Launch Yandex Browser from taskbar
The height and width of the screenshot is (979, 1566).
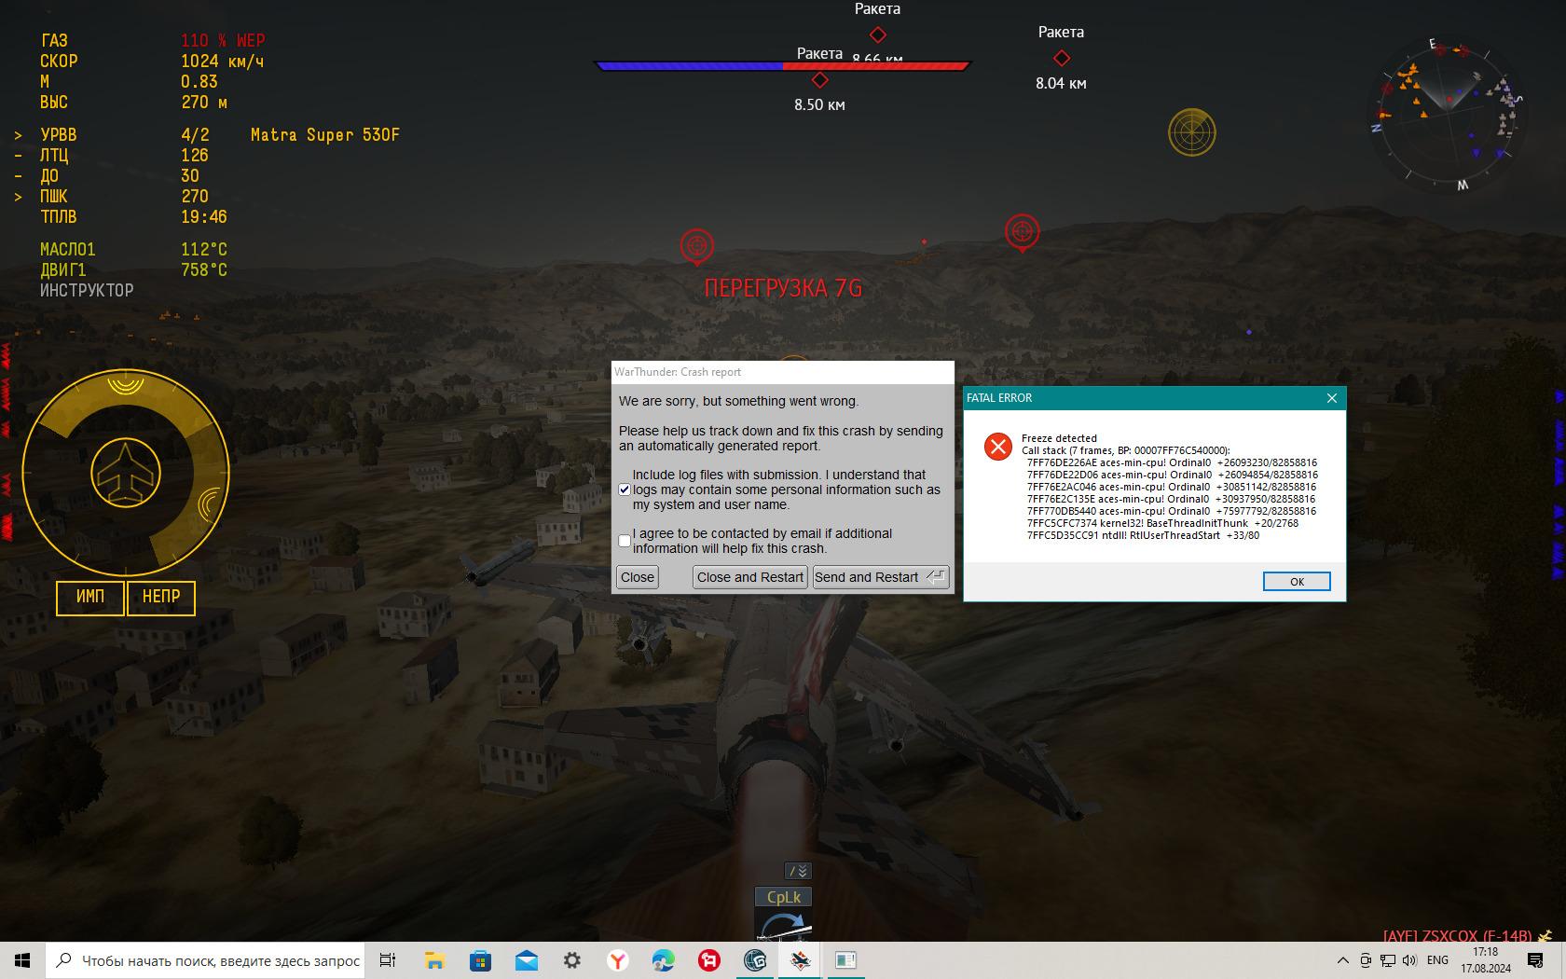(618, 960)
